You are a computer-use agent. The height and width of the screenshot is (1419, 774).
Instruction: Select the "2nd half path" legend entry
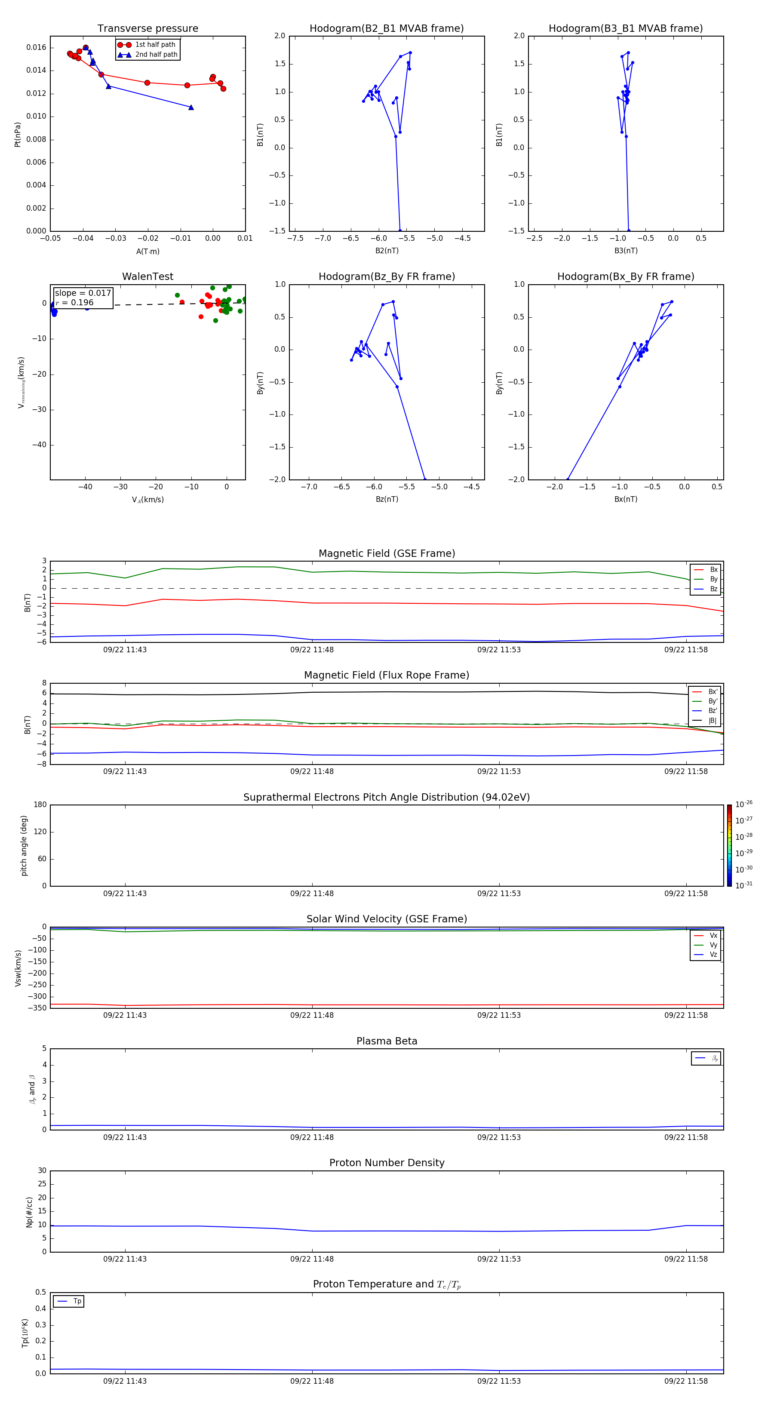coord(147,55)
